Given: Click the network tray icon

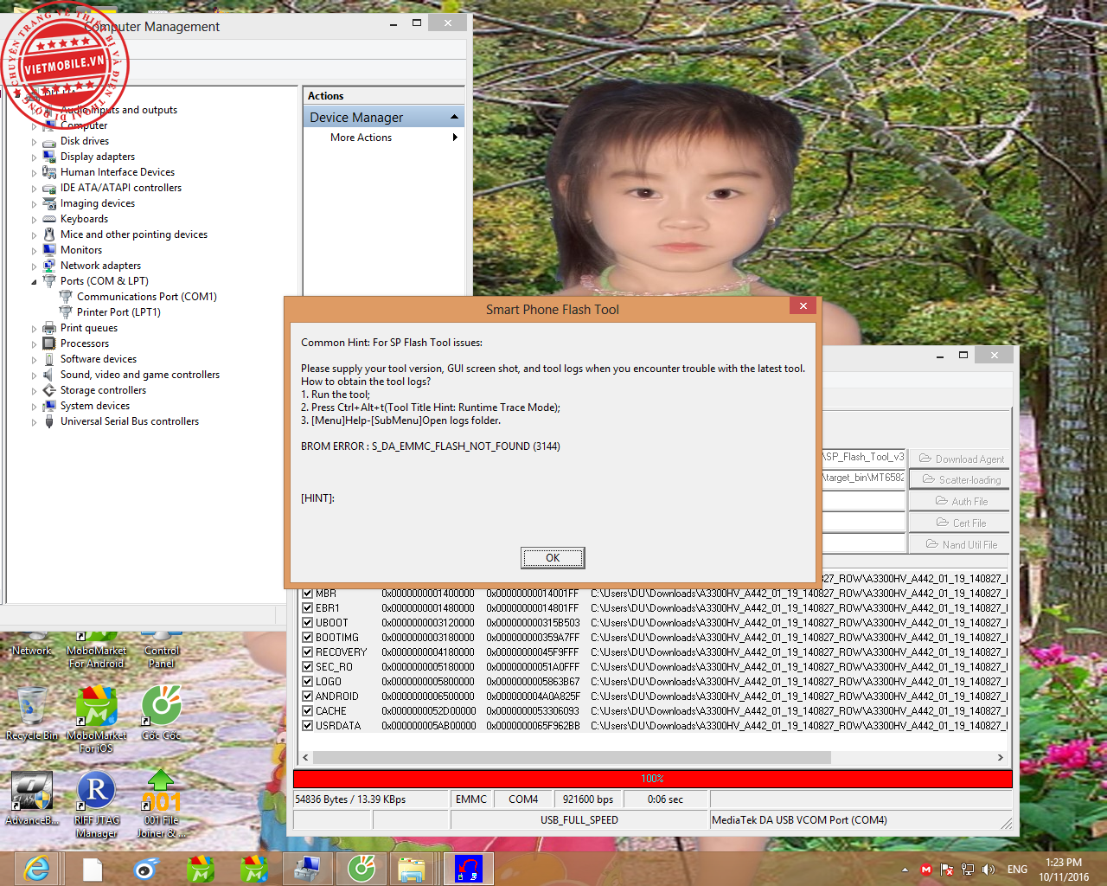Looking at the screenshot, I should tap(968, 870).
